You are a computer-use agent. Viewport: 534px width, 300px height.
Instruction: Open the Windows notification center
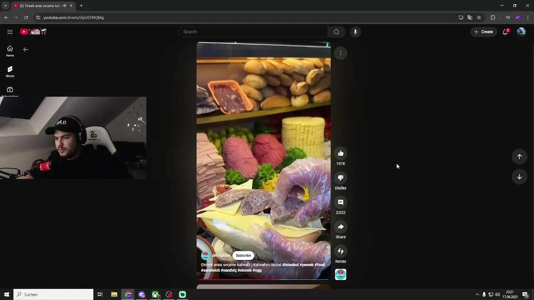[525, 295]
